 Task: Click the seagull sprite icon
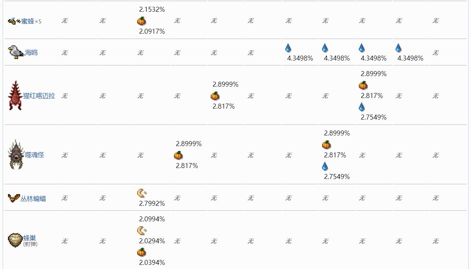(16, 52)
